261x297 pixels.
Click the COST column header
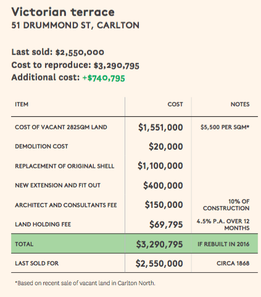(175, 105)
